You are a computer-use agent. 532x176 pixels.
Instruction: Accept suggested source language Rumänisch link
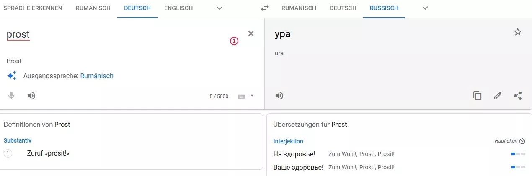(97, 76)
